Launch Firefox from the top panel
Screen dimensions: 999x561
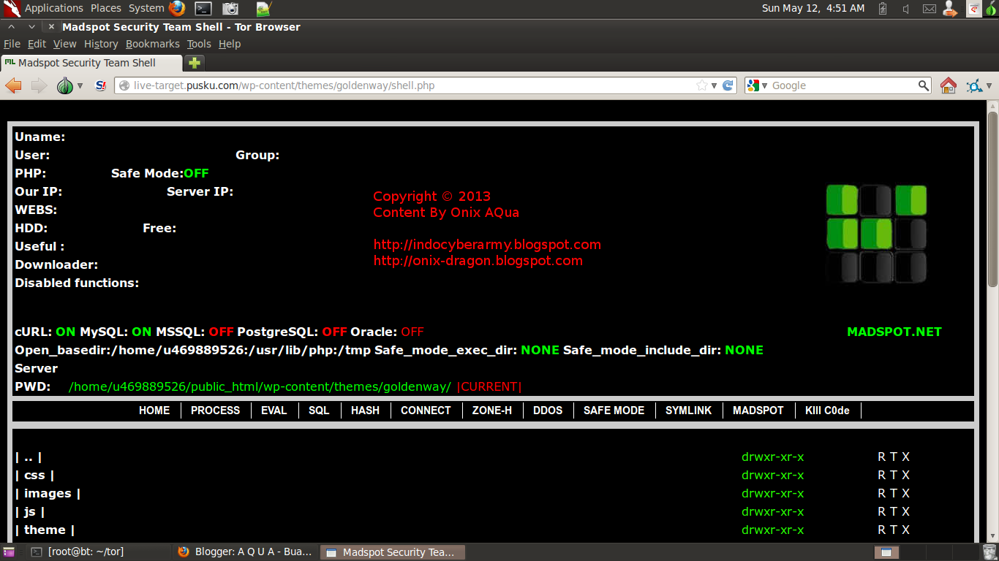(x=177, y=8)
